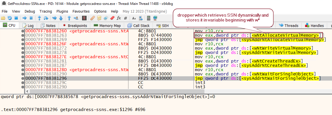Switch to the CPU tab
The width and height of the screenshot is (332, 115).
(9, 26)
